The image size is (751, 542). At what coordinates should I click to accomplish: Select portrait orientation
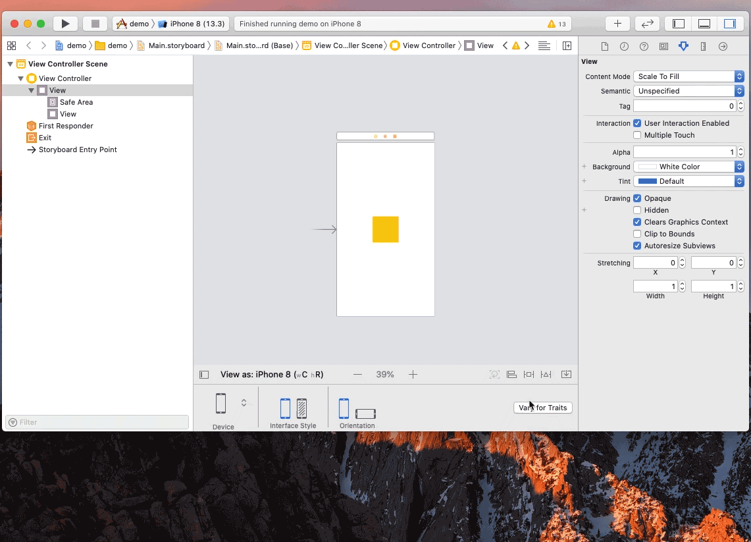(x=344, y=408)
